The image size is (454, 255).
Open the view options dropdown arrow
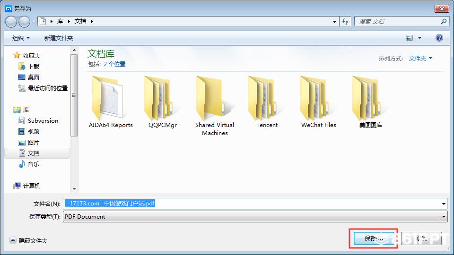[419, 38]
